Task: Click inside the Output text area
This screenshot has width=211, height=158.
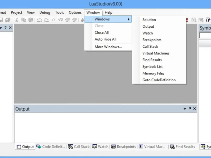Action: coord(106,128)
